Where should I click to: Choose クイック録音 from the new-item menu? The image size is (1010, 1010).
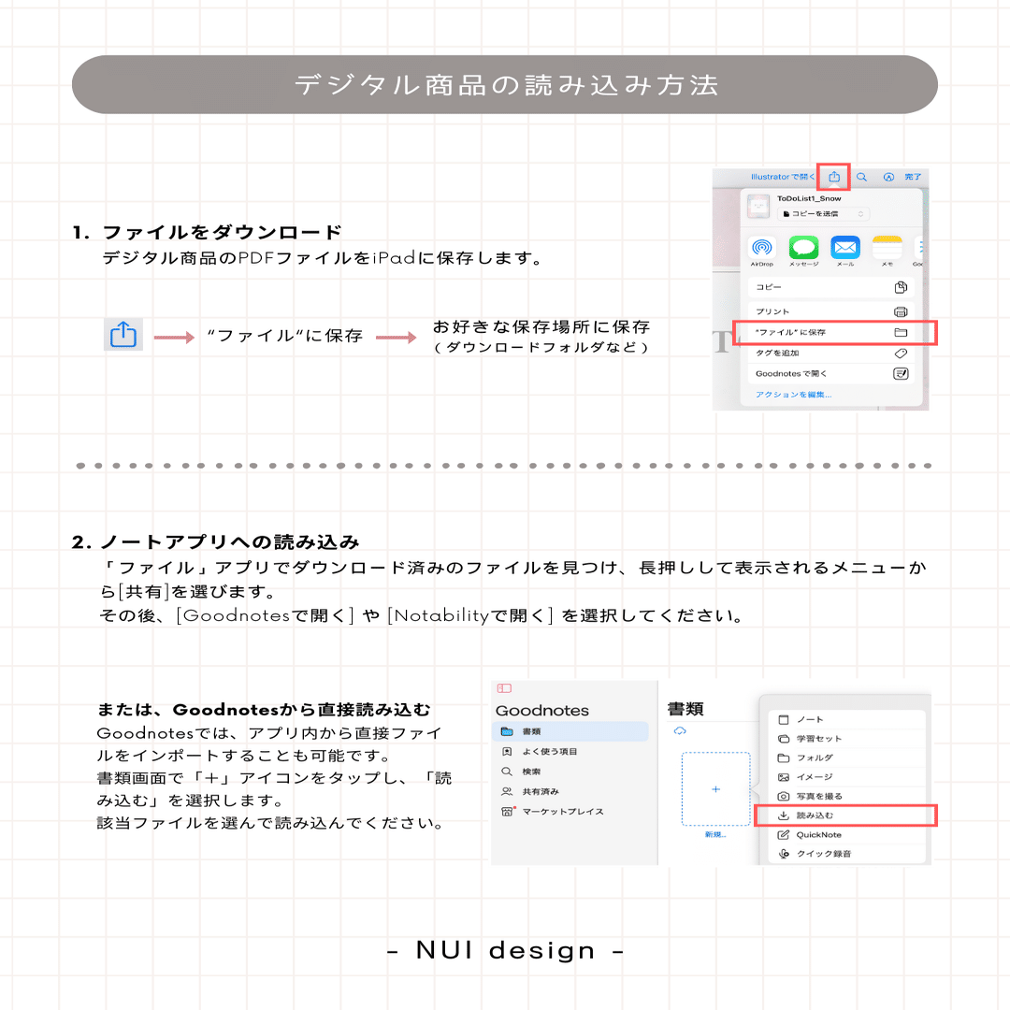click(x=847, y=854)
